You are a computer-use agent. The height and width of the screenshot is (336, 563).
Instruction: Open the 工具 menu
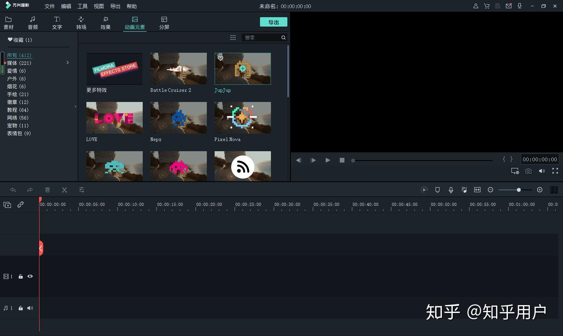(x=82, y=6)
